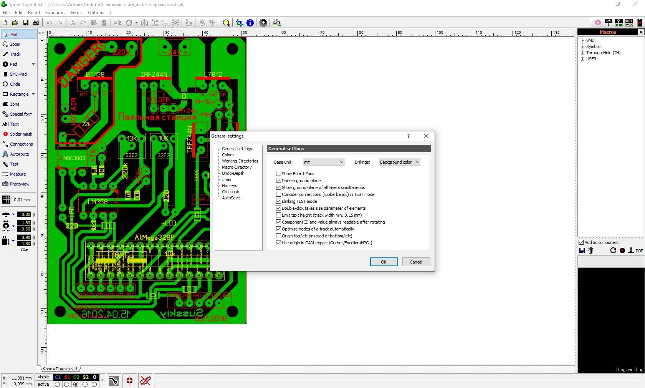Click the crosshair icon in status bar

[x=129, y=381]
